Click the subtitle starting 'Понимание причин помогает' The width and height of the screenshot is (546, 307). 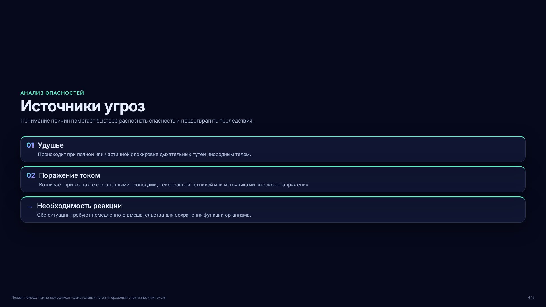click(x=137, y=121)
